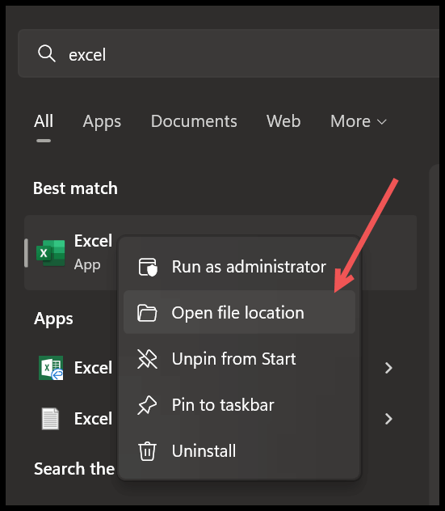Select the All search tab
Image resolution: width=445 pixels, height=511 pixels.
point(44,121)
